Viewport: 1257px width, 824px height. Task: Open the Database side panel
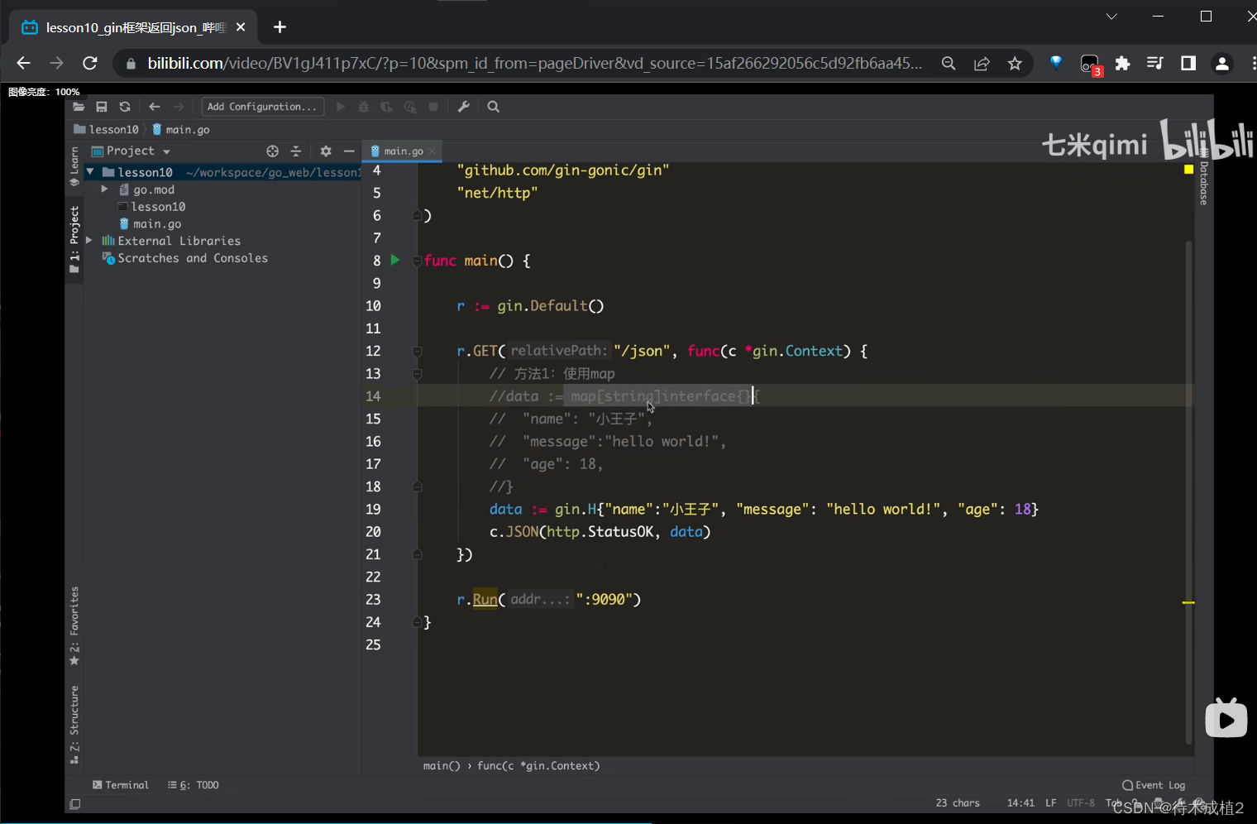click(x=1204, y=178)
